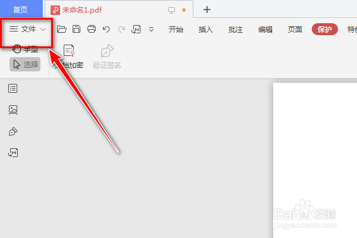Click the open folder icon
This screenshot has width=357, height=238.
(62, 29)
